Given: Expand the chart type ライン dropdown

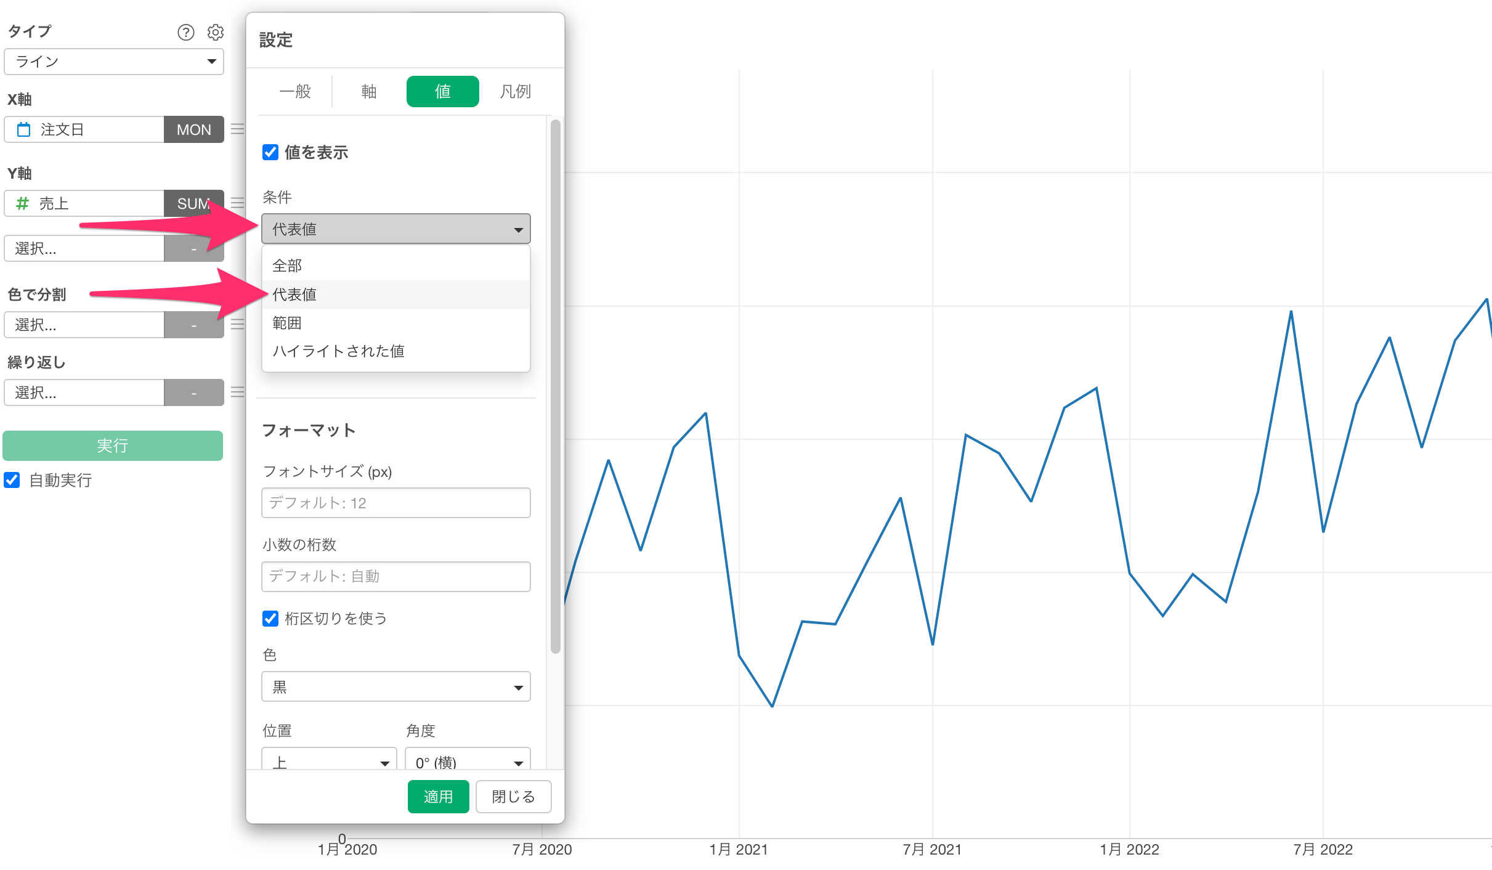Looking at the screenshot, I should [114, 62].
